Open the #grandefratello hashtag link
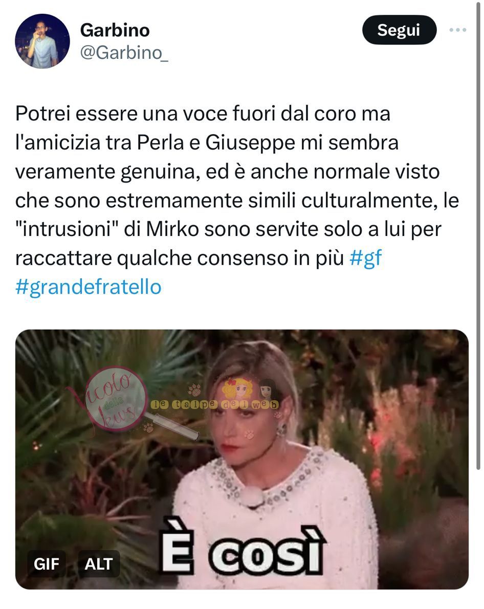This screenshot has width=484, height=609. tap(88, 288)
